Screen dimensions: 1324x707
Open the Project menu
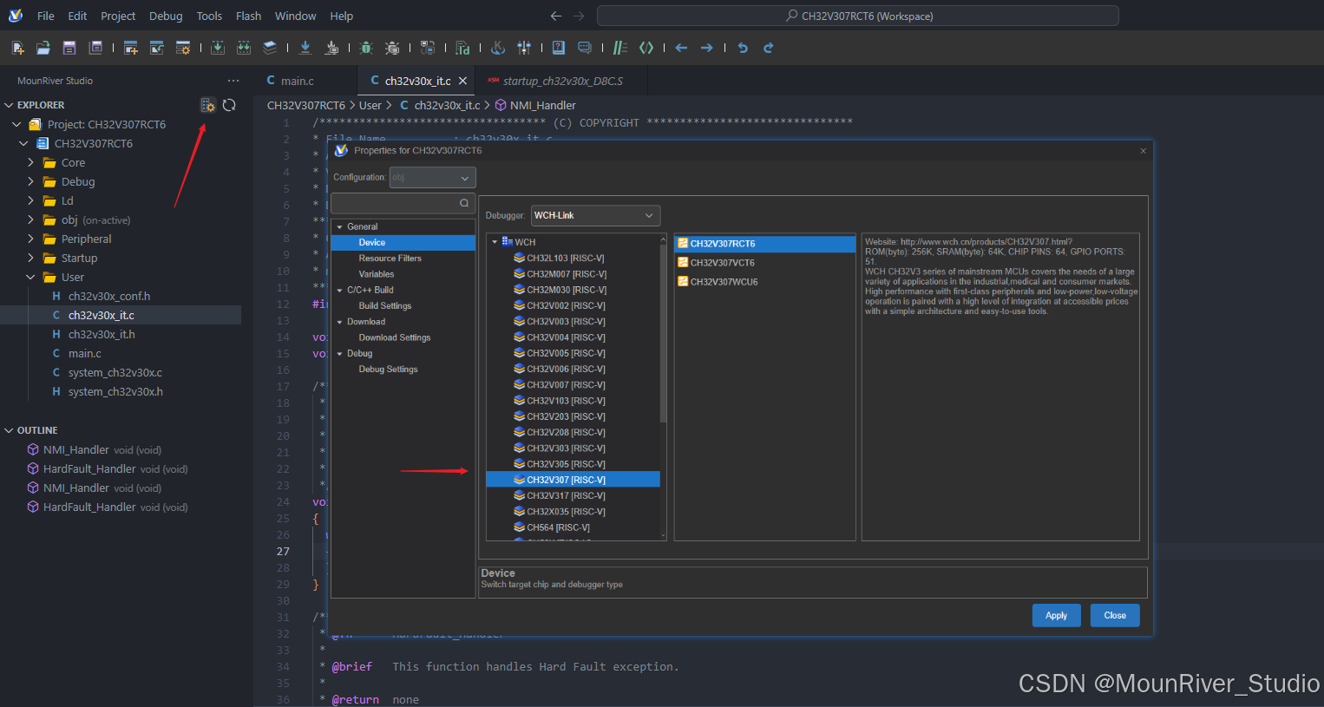tap(118, 16)
